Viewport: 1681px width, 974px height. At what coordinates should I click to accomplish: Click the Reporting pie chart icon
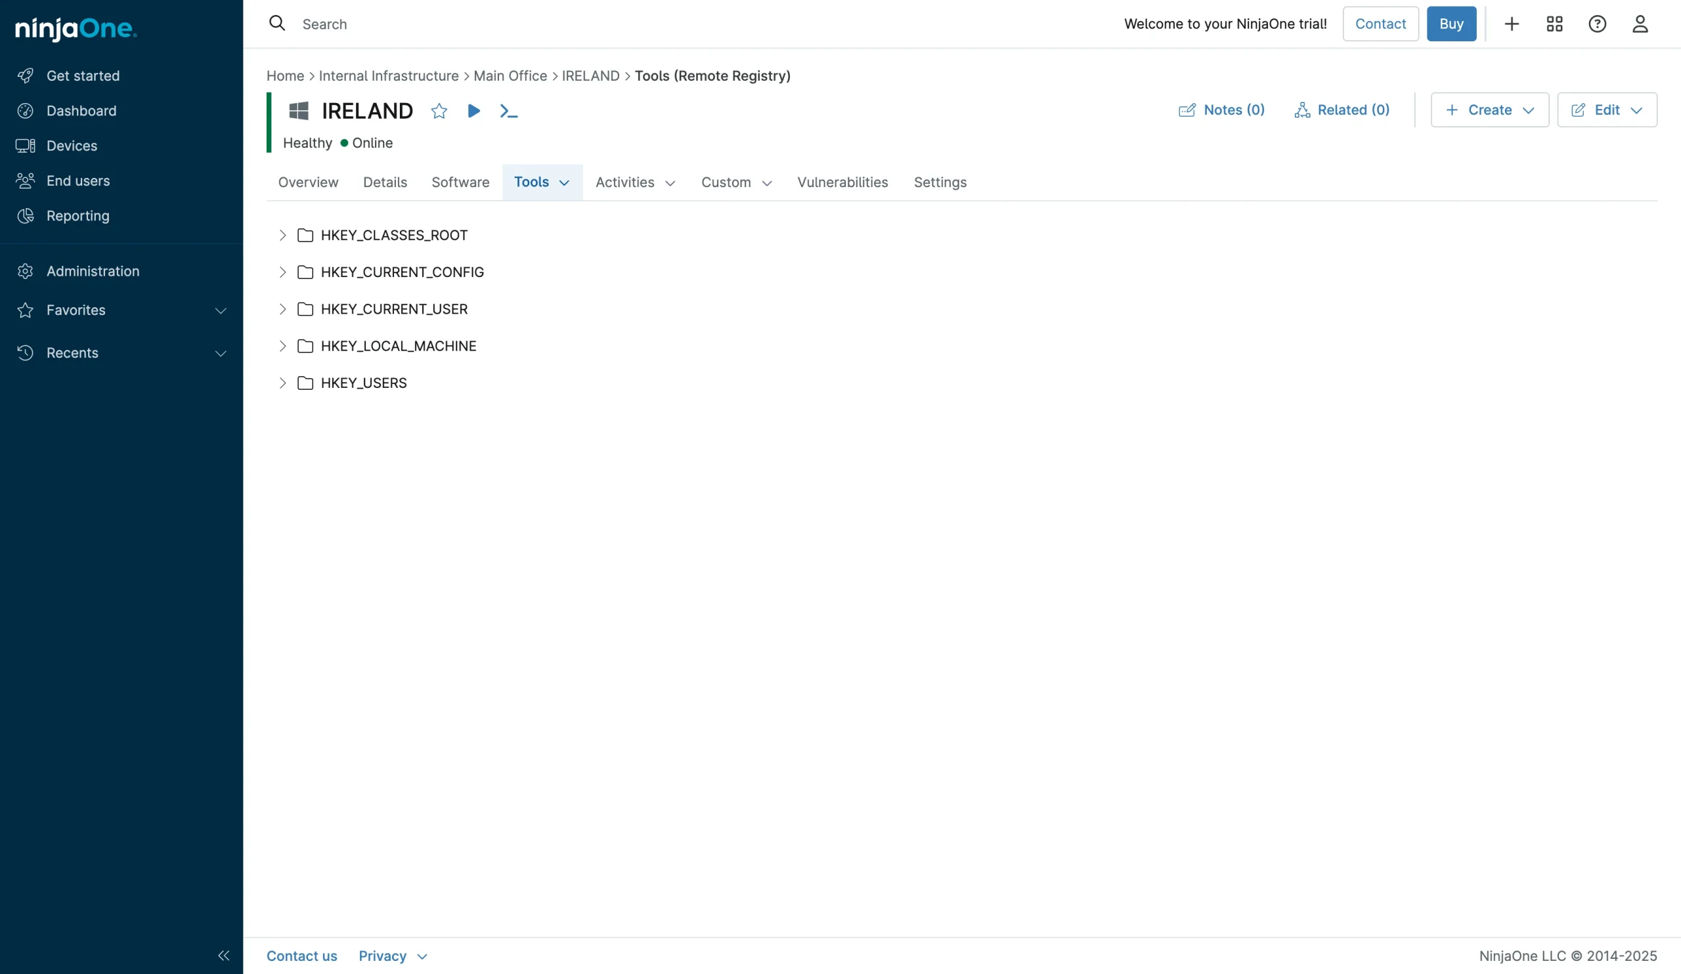click(x=26, y=215)
